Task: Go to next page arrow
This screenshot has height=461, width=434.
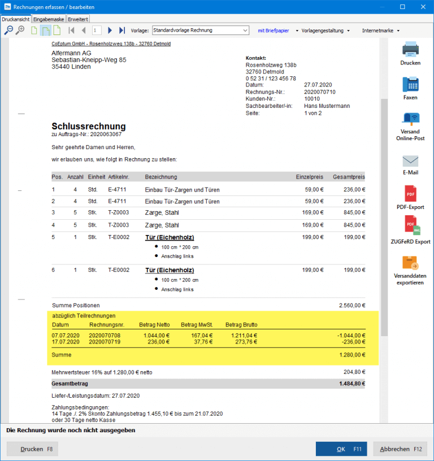Action: point(110,31)
